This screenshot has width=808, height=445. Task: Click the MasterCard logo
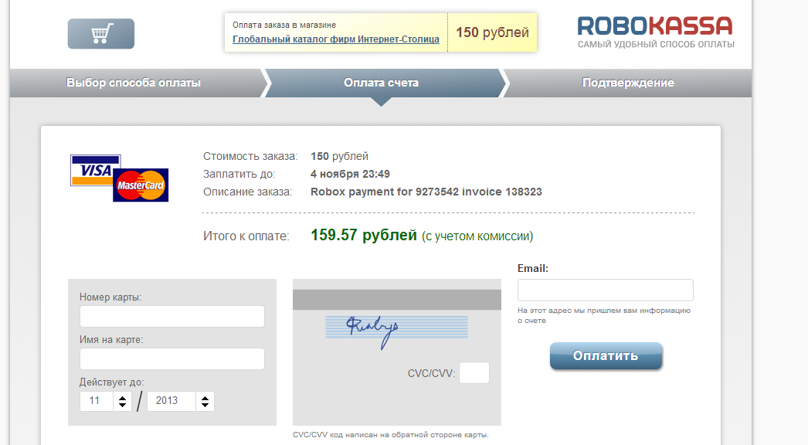point(141,185)
